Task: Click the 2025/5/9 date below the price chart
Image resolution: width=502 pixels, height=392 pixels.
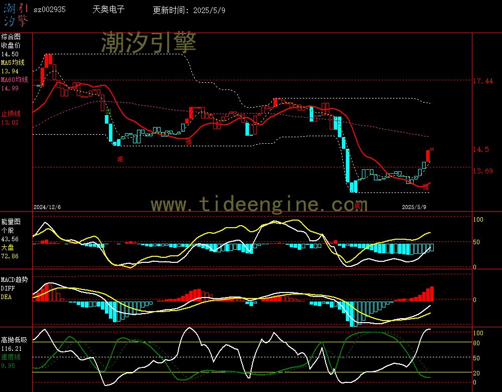Action: pyautogui.click(x=414, y=207)
